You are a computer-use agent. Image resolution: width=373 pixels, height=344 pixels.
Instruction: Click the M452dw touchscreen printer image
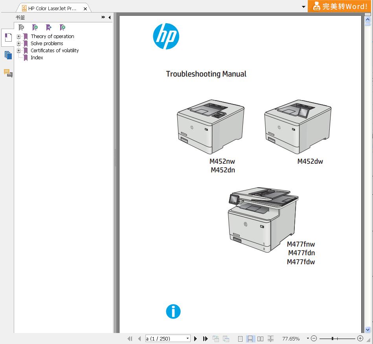coord(298,127)
